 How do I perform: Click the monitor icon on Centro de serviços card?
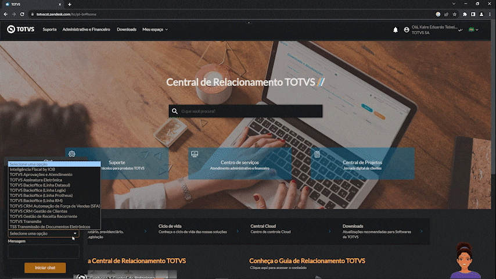(x=195, y=154)
